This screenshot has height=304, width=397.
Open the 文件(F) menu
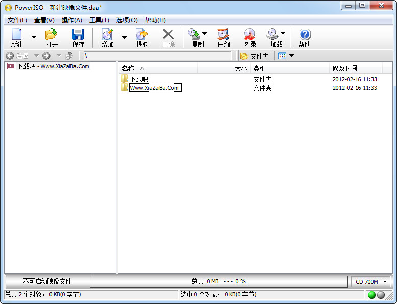point(17,20)
